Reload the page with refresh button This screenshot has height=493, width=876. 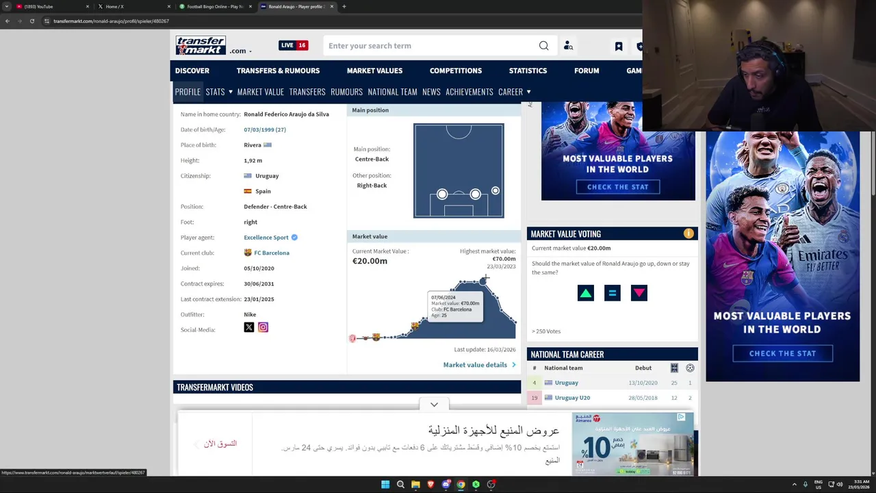pos(32,21)
